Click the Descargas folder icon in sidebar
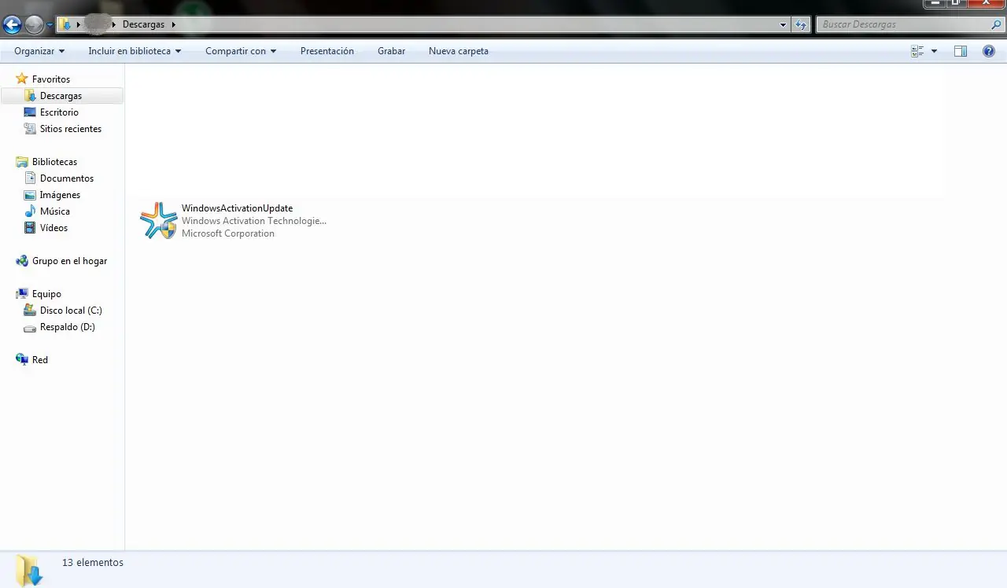 30,95
